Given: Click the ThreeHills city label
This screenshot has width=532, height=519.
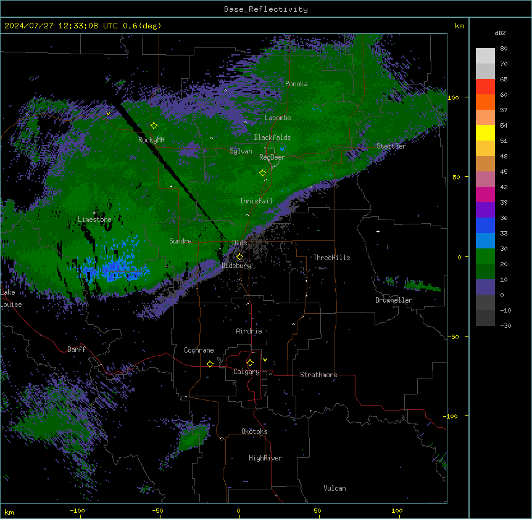Looking at the screenshot, I should click(x=332, y=258).
